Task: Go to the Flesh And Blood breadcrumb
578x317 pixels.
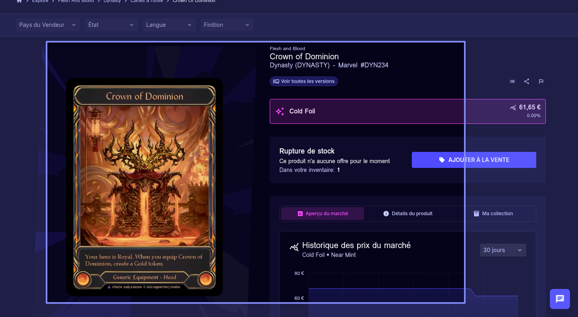Action: click(x=76, y=1)
